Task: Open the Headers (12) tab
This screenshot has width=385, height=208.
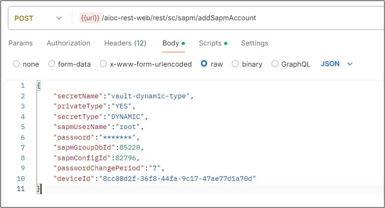Action: pos(125,43)
